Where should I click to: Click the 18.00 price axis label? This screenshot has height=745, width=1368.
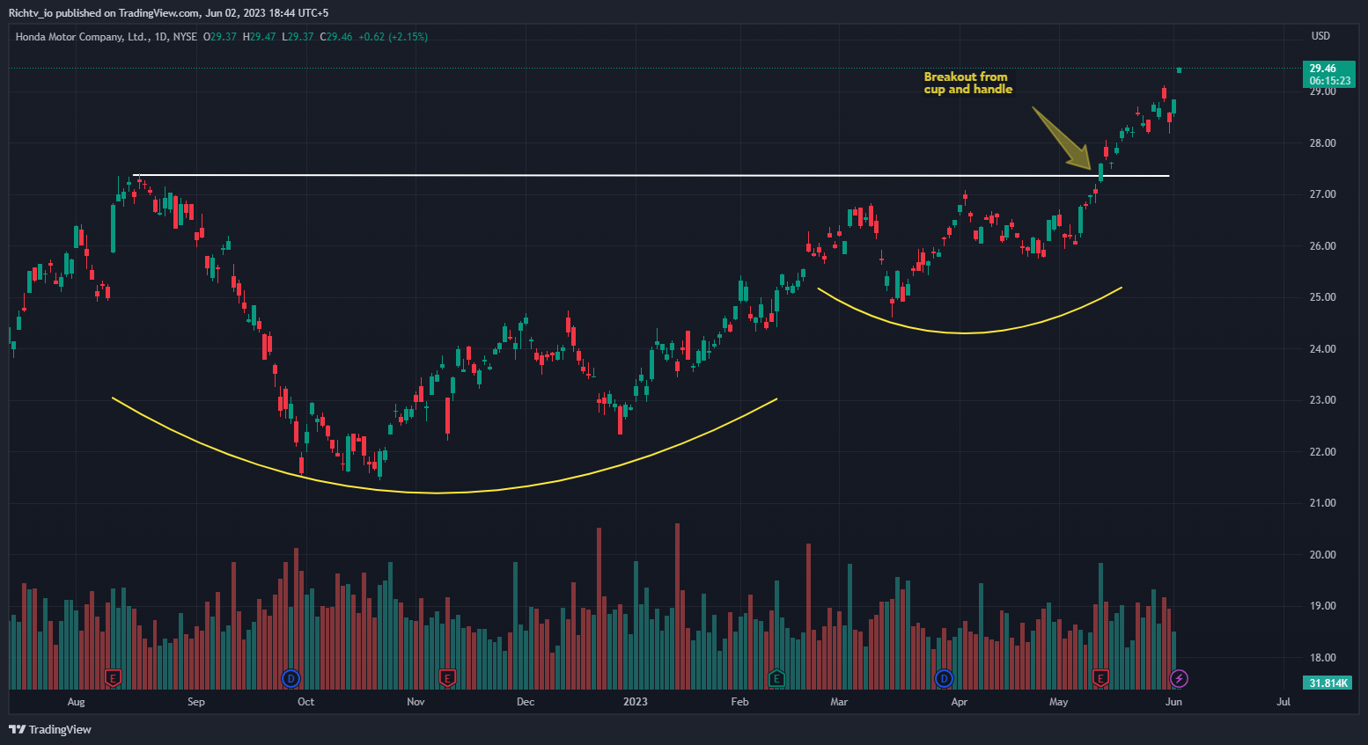[1322, 658]
